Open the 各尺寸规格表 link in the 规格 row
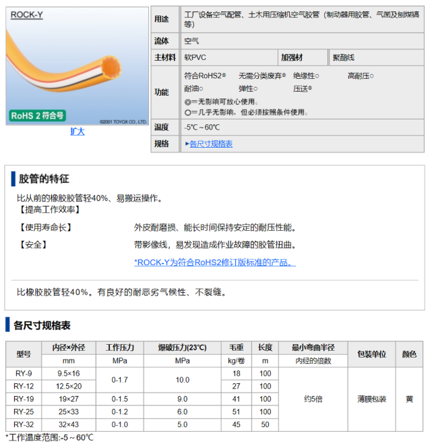 point(211,144)
